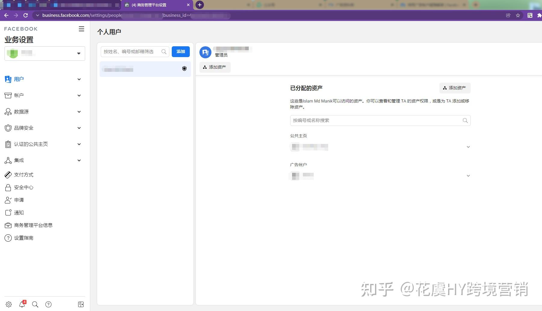The height and width of the screenshot is (311, 542).
Task: Select the 品牌安全 shield icon
Action: tap(8, 128)
